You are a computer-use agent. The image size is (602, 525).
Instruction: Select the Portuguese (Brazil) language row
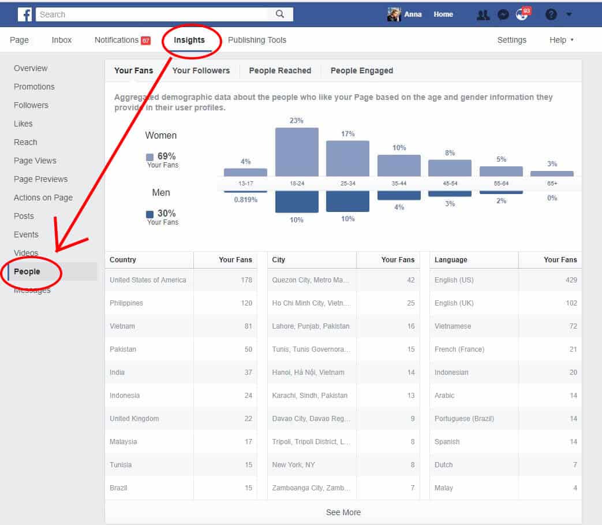(x=506, y=419)
